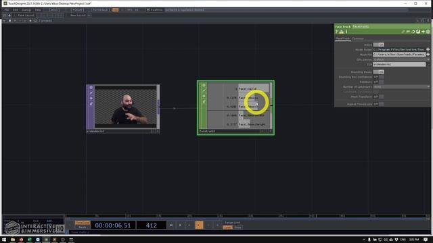Click the Range Limit Once button
Viewport: 433px width, 243px height.
pos(237,227)
